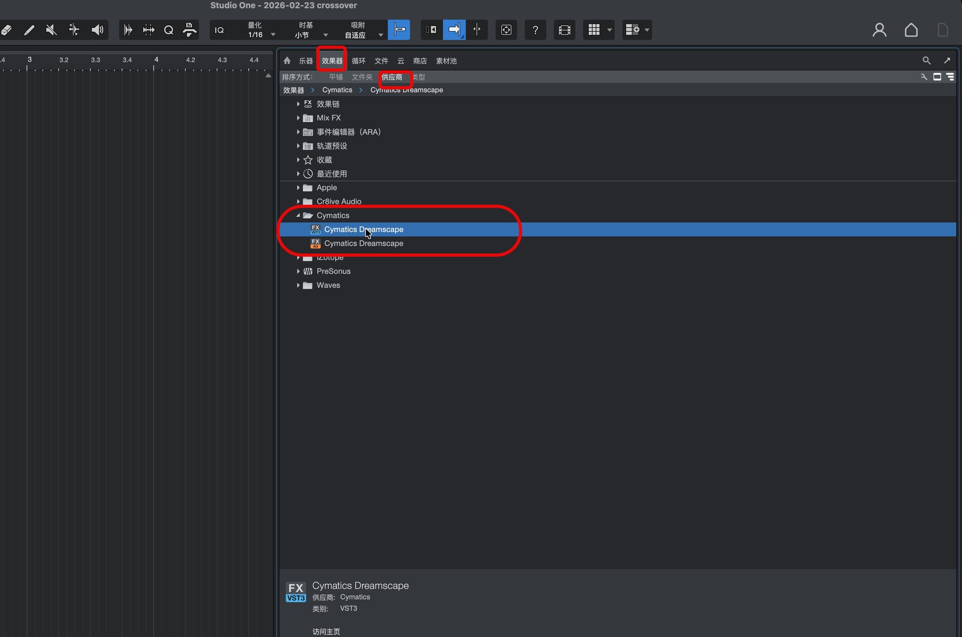Go to browser home icon
The height and width of the screenshot is (637, 962).
(x=287, y=61)
